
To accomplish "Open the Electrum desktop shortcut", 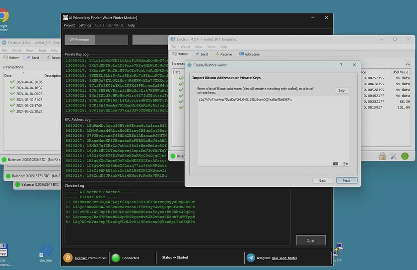I will (x=46, y=253).
